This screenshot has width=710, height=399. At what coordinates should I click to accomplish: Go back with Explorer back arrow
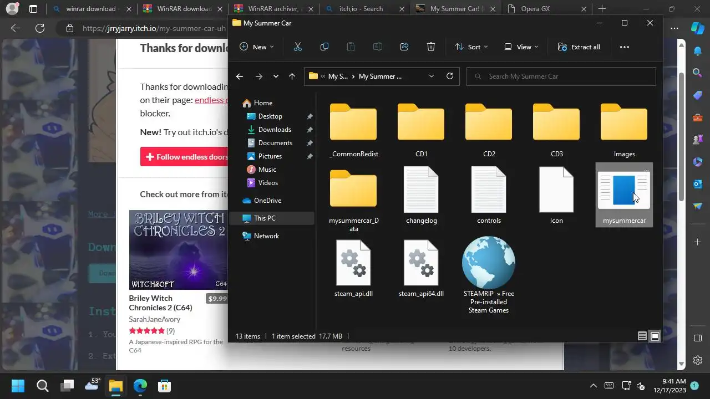(240, 76)
